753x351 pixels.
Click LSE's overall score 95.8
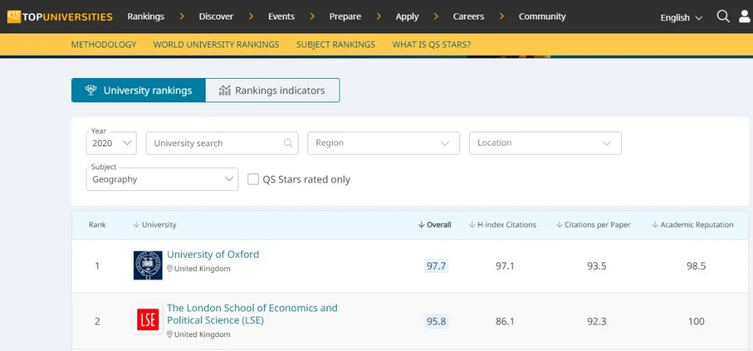(436, 321)
